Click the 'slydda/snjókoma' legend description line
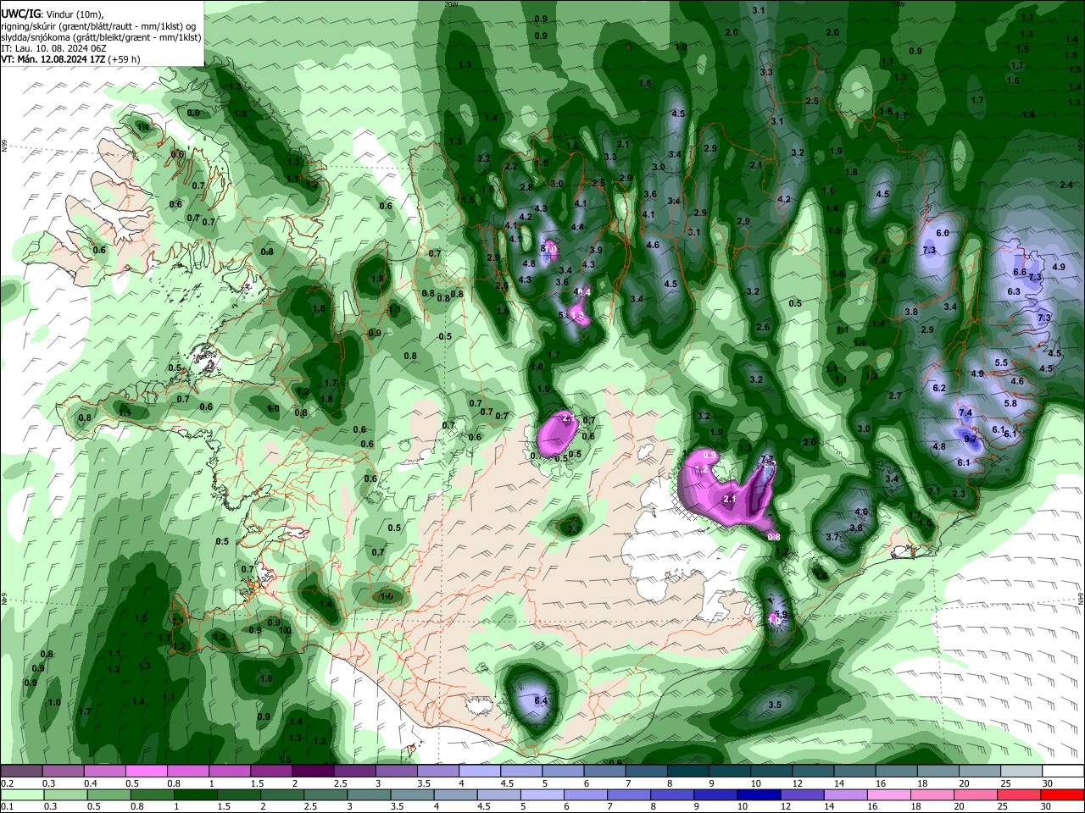Image resolution: width=1085 pixels, height=813 pixels. click(101, 37)
